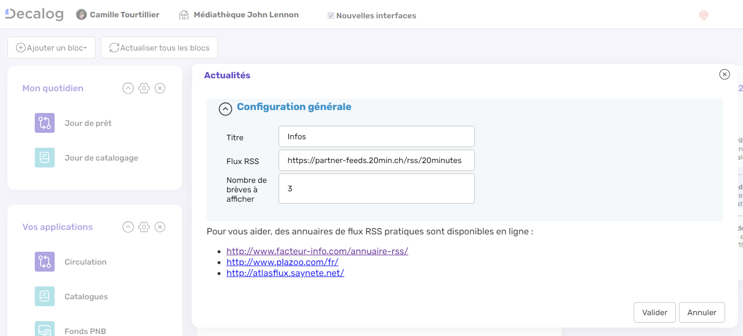Open settings gear of Vos applications block
Image resolution: width=743 pixels, height=336 pixels.
(144, 226)
